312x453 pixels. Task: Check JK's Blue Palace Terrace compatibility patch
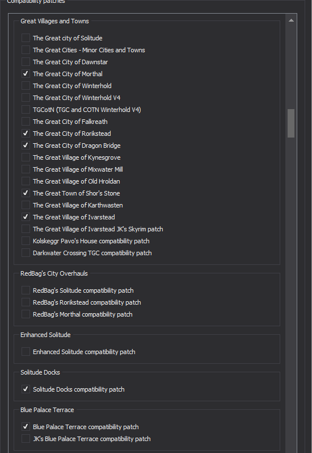tap(26, 439)
